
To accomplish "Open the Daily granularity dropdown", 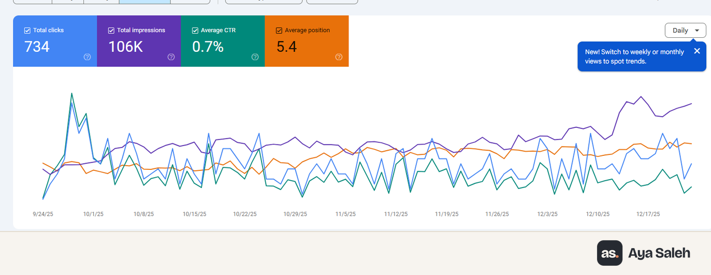I will tap(685, 31).
